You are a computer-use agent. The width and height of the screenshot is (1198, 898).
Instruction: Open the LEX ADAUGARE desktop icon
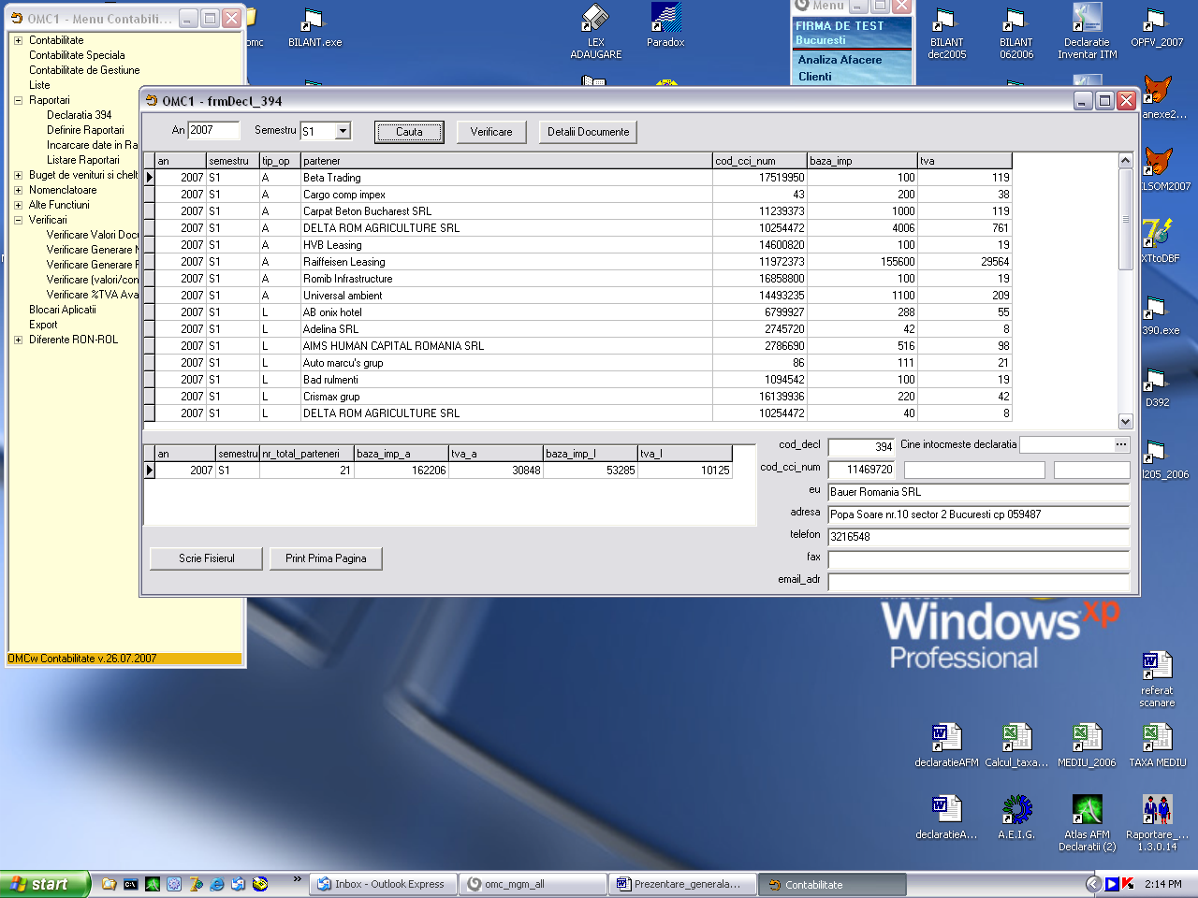pos(595,31)
